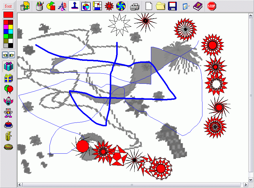Select the colored rectangles pattern tool
This screenshot has width=254, height=188.
click(97, 6)
